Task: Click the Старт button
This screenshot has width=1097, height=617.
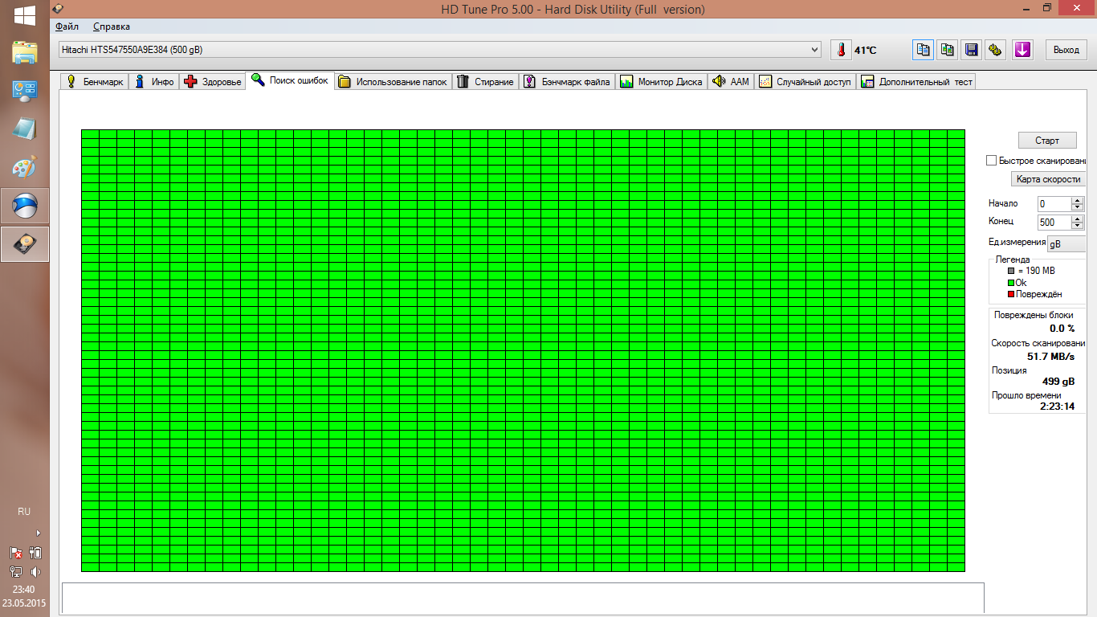Action: (1047, 141)
